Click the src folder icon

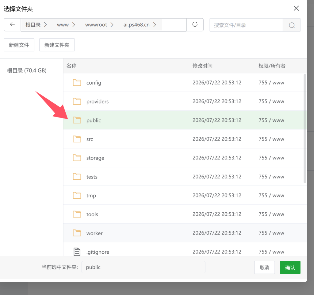click(x=77, y=139)
